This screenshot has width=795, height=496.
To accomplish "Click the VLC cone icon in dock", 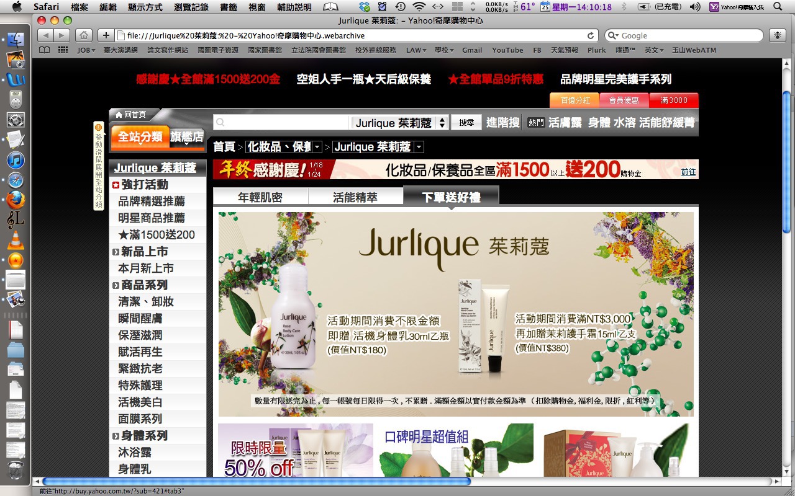I will click(16, 240).
